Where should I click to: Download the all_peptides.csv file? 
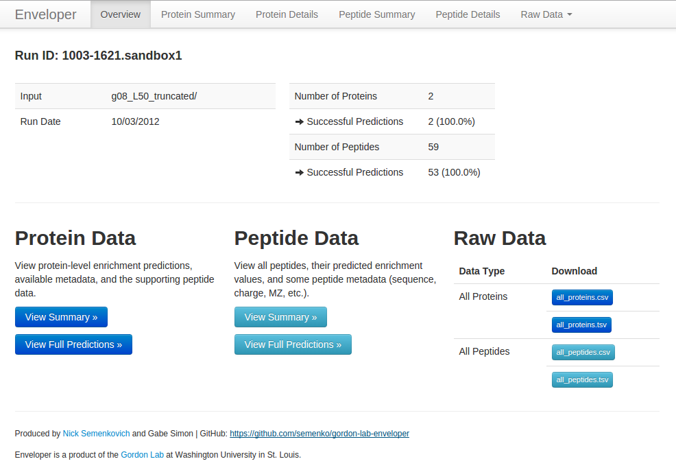(x=583, y=352)
